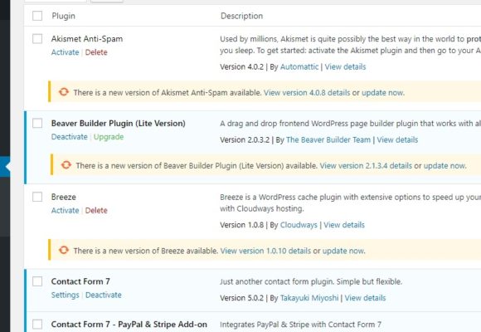Deactivate the Beaver Builder Plugin
Image resolution: width=481 pixels, height=332 pixels.
[x=70, y=137]
